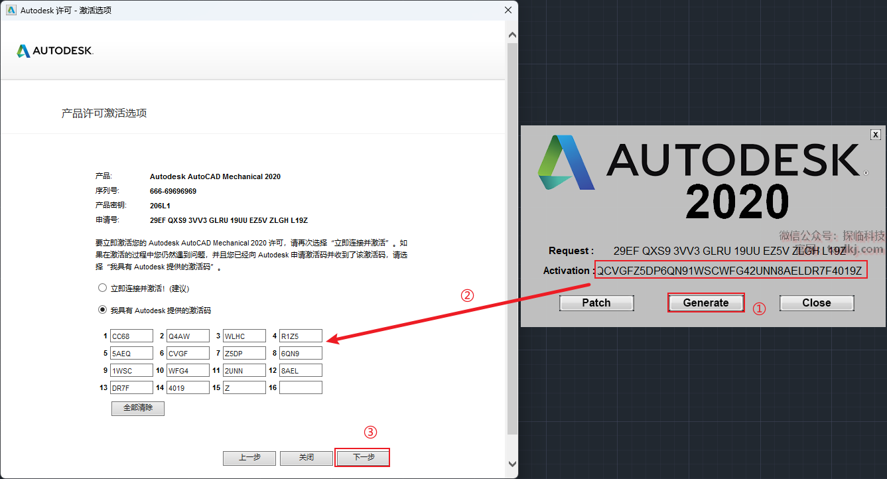Select 我具有 Autodesk 提供的激活码 radio option
Image resolution: width=887 pixels, height=479 pixels.
(x=102, y=310)
